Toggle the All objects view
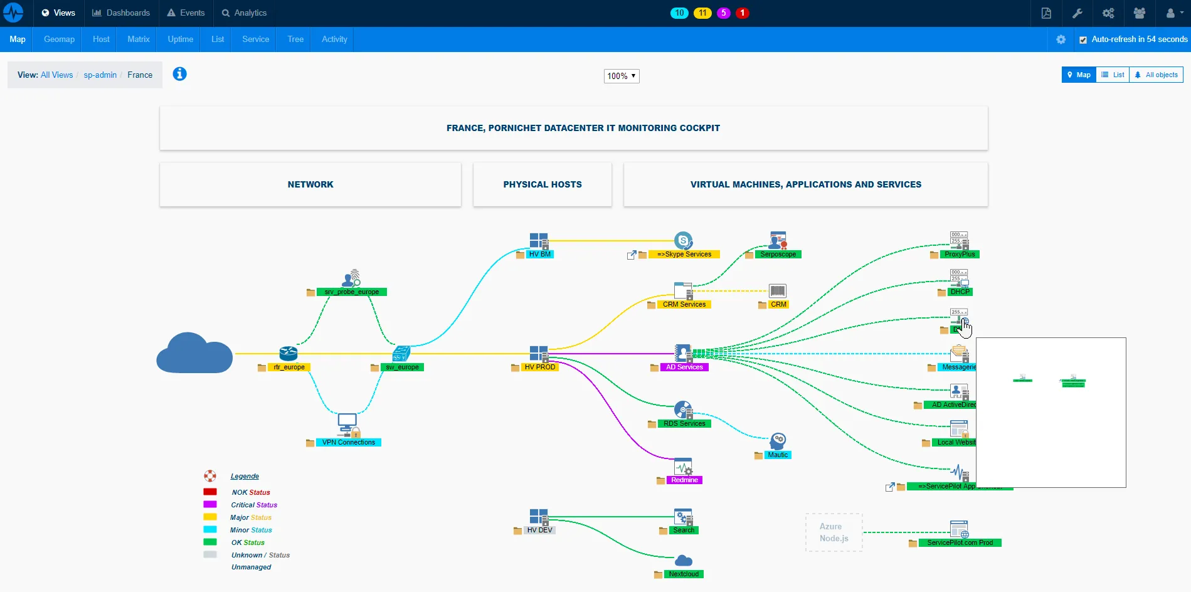Viewport: 1191px width, 592px height. pos(1155,75)
